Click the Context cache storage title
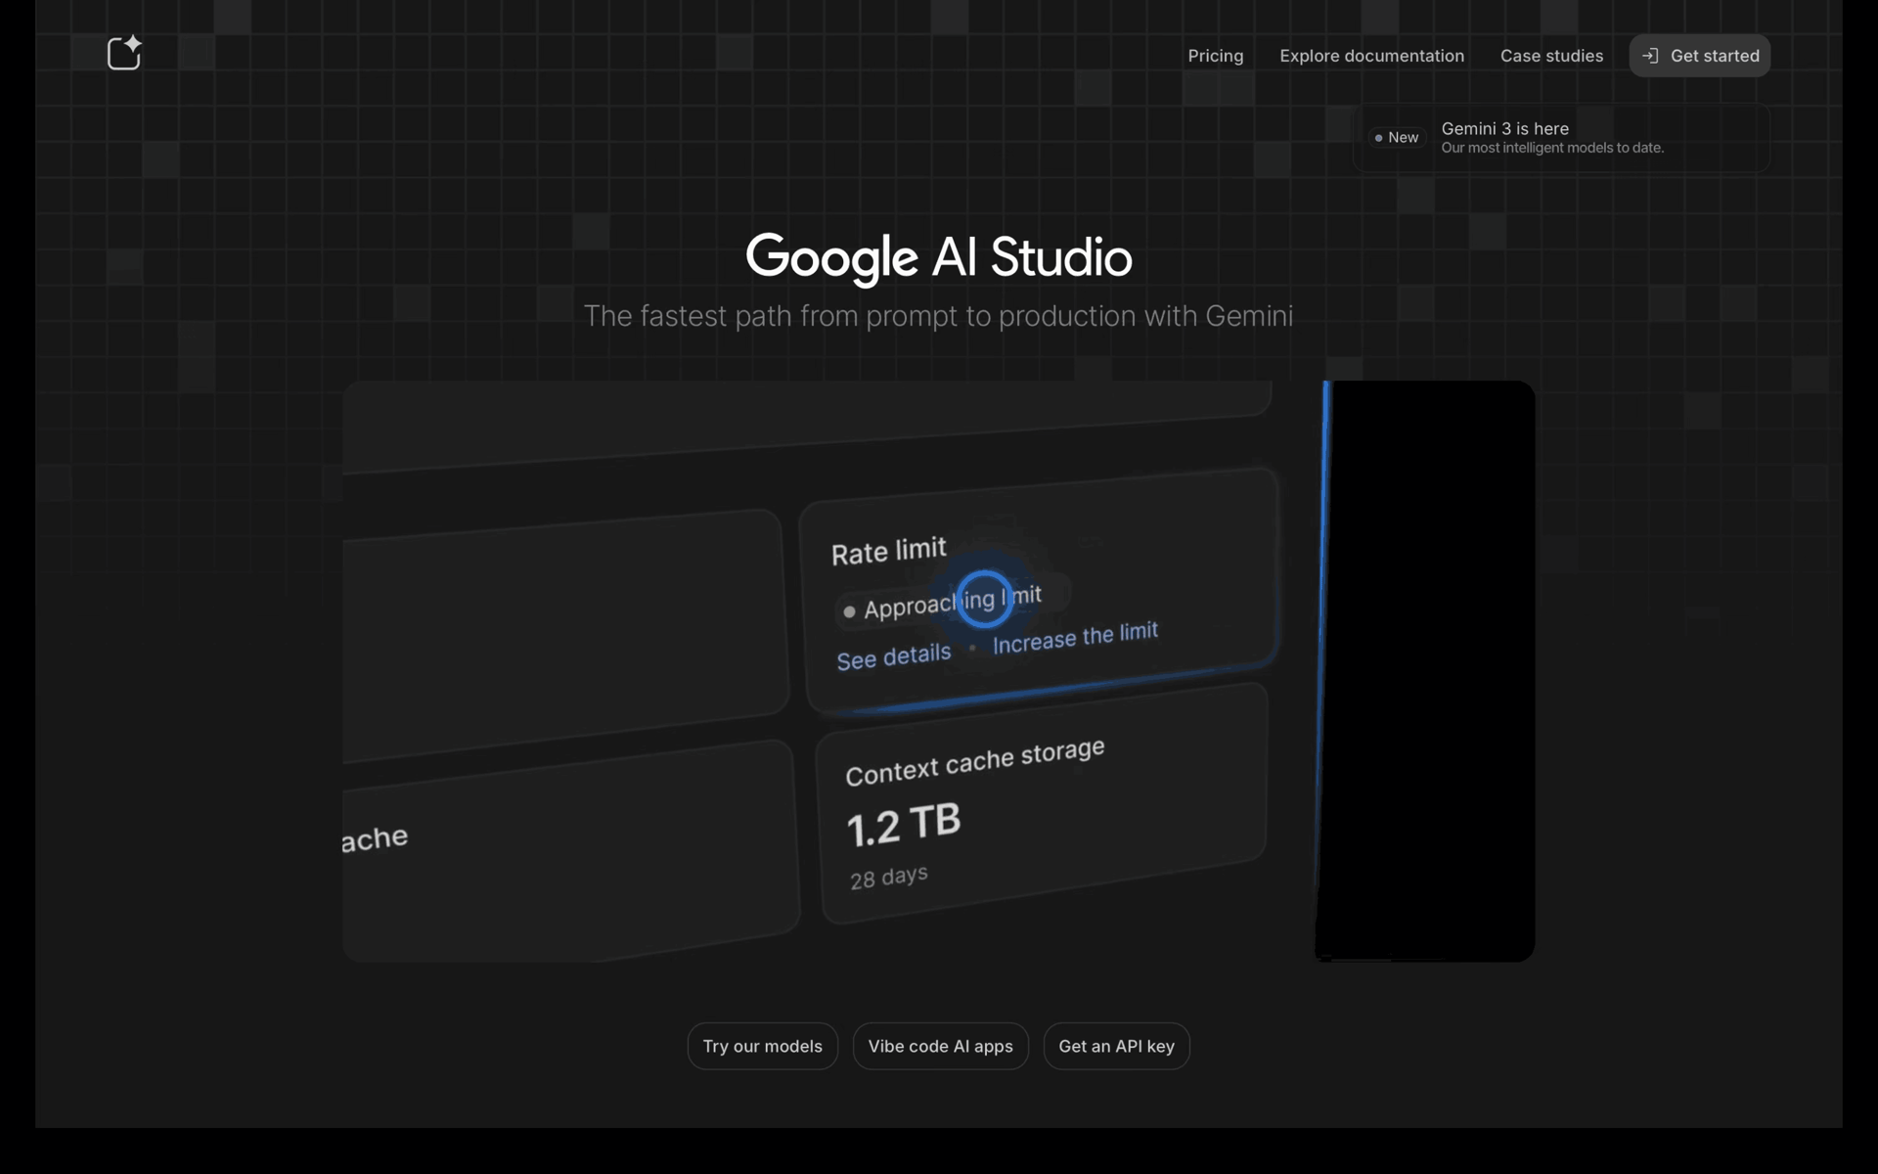This screenshot has height=1174, width=1878. pyautogui.click(x=974, y=761)
